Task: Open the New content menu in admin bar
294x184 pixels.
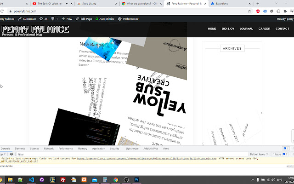Action: coord(67,19)
